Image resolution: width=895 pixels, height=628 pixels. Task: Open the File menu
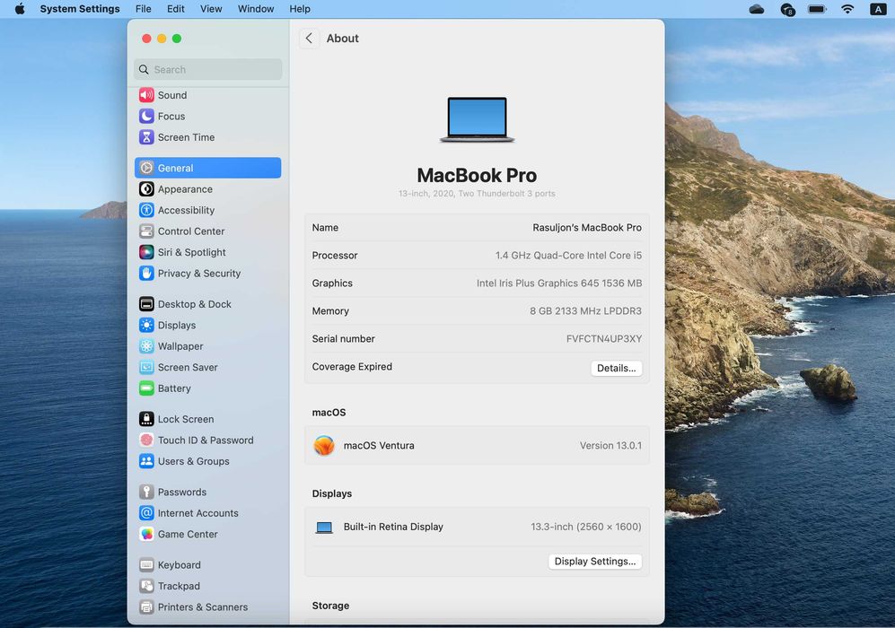click(x=144, y=9)
